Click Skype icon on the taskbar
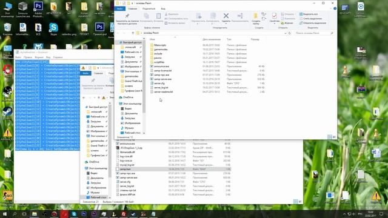The width and height of the screenshot is (388, 218). tap(74, 214)
